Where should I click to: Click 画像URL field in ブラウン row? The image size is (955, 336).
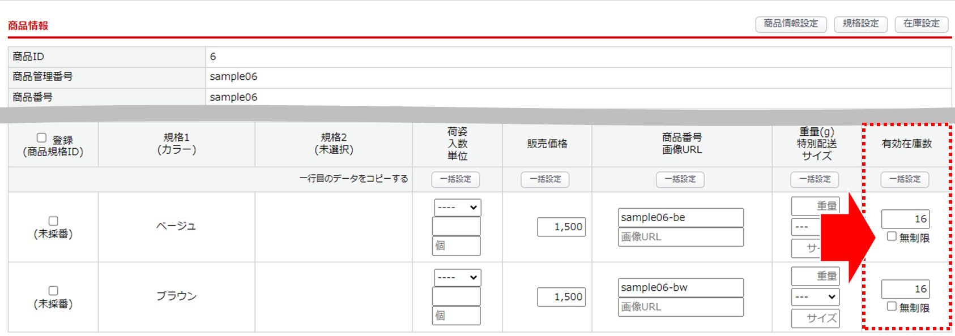[x=680, y=307]
